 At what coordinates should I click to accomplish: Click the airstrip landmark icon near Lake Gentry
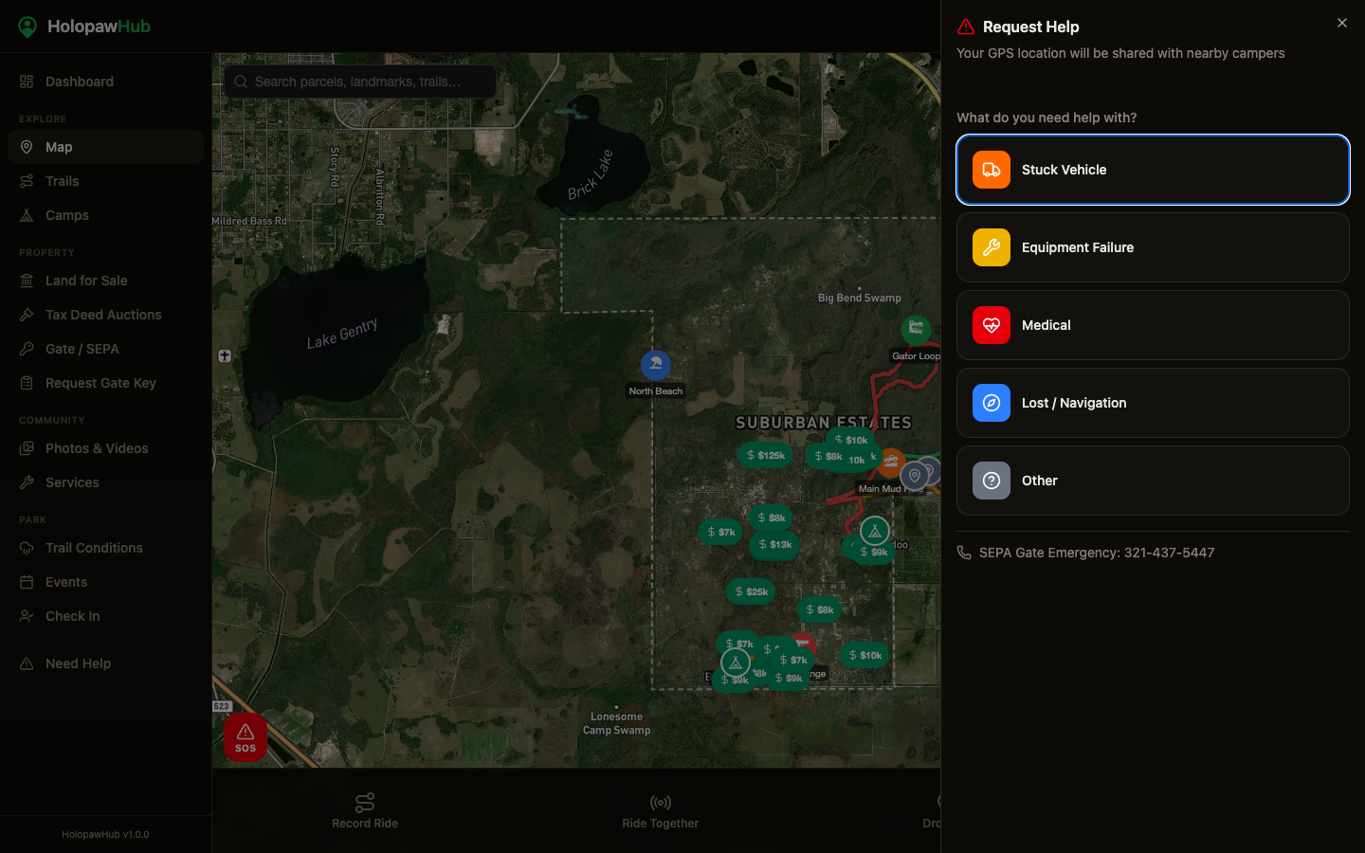(x=225, y=355)
